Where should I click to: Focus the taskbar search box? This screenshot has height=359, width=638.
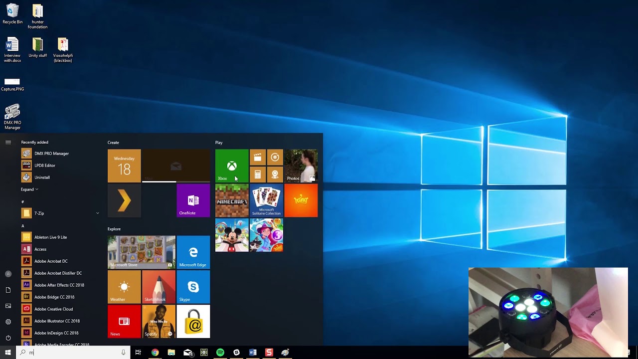(x=73, y=353)
